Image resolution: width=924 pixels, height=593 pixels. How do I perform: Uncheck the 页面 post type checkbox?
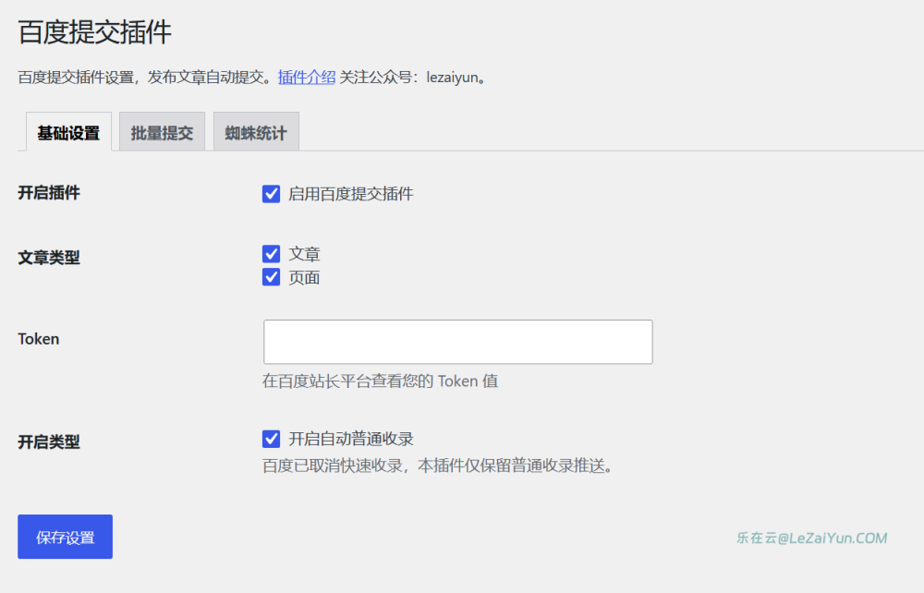pos(271,277)
